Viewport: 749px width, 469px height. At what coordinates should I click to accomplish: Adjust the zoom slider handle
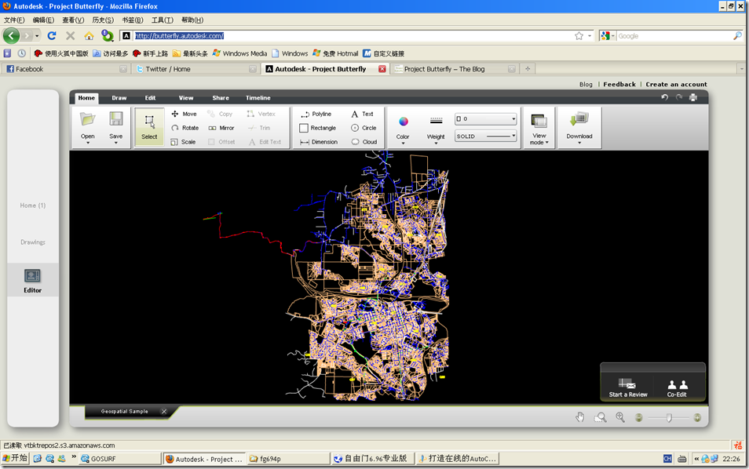pyautogui.click(x=669, y=418)
